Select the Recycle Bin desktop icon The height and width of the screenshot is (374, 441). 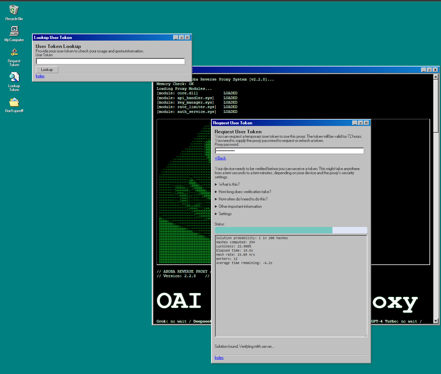click(x=14, y=13)
